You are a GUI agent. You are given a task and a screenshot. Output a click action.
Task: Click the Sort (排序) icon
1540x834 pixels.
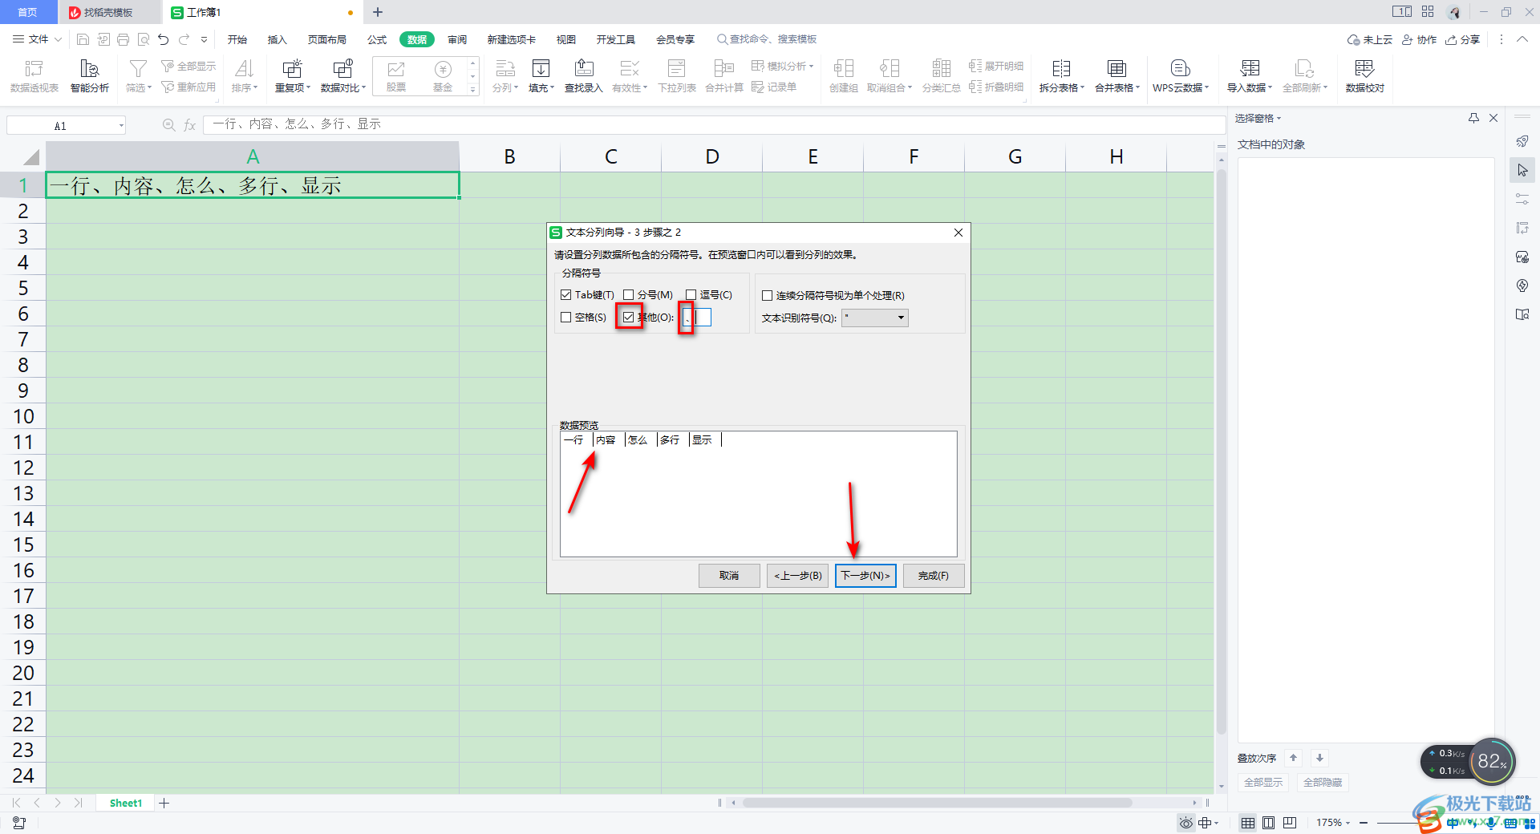point(245,76)
